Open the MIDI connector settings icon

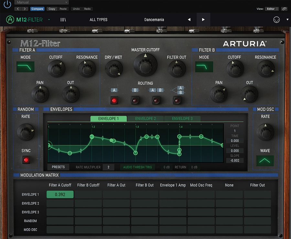point(276,19)
